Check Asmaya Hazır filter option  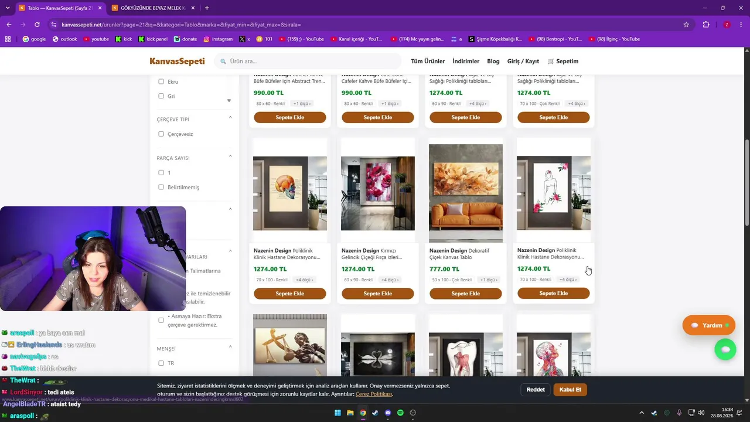pyautogui.click(x=161, y=321)
